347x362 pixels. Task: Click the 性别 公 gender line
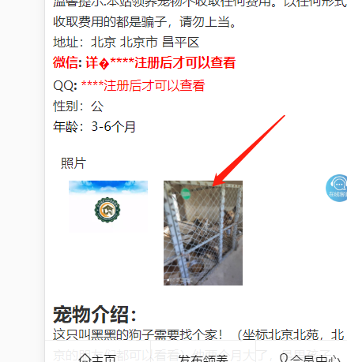[x=78, y=106]
